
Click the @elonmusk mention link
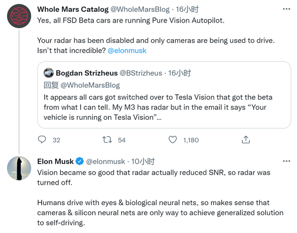point(126,50)
